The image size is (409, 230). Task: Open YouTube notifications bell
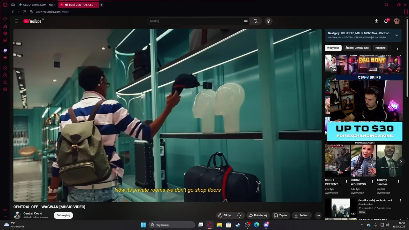[x=386, y=21]
